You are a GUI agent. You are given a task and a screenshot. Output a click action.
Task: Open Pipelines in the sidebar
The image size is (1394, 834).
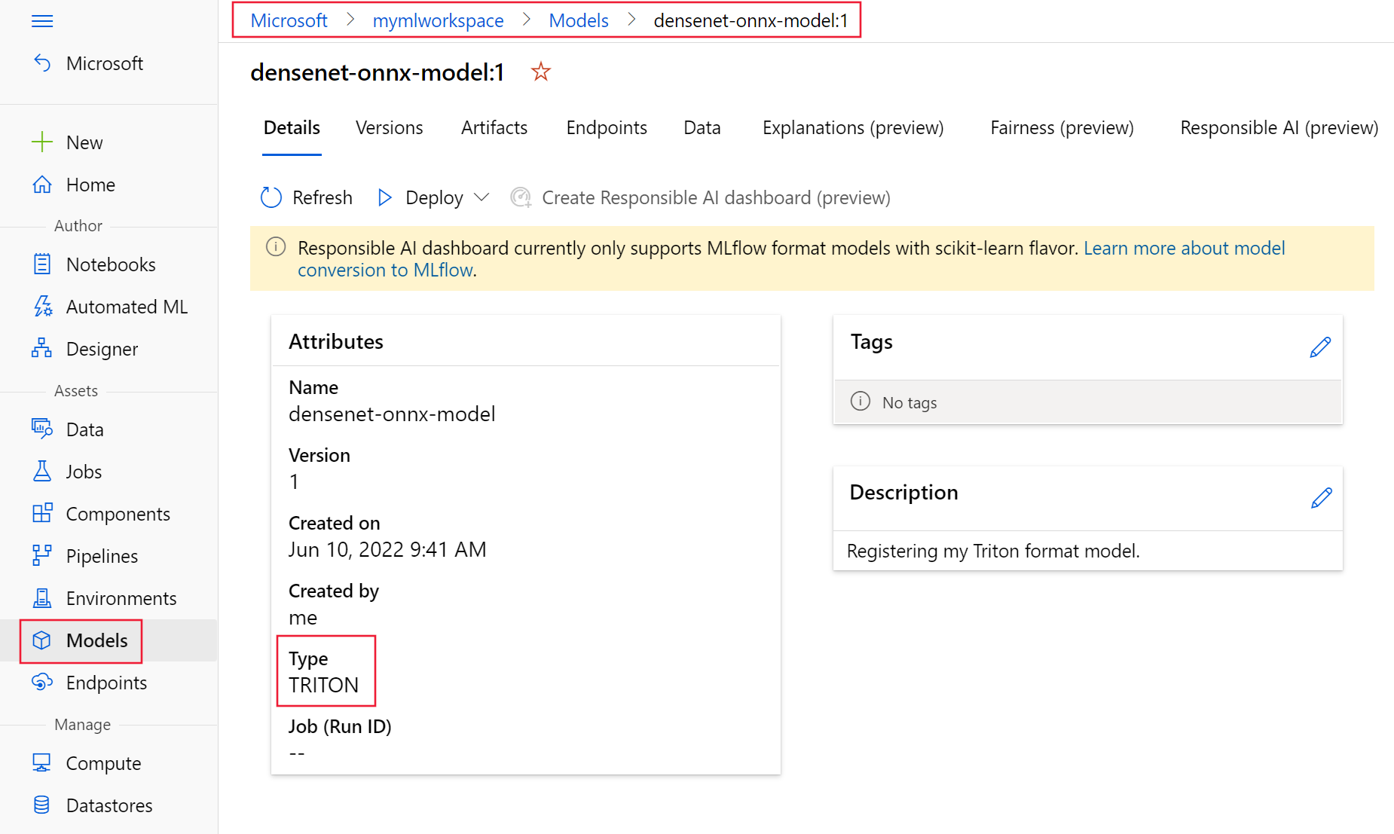pyautogui.click(x=102, y=556)
